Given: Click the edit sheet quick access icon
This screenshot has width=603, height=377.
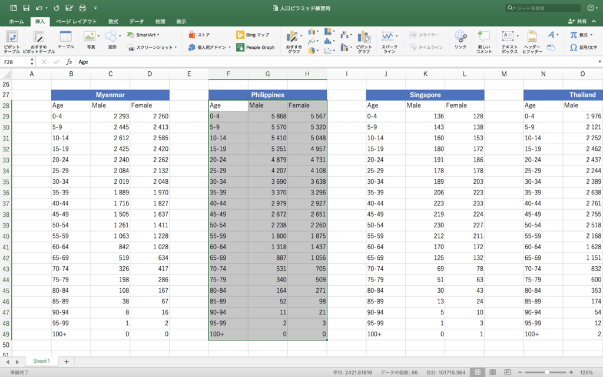Looking at the screenshot, I should point(69,8).
